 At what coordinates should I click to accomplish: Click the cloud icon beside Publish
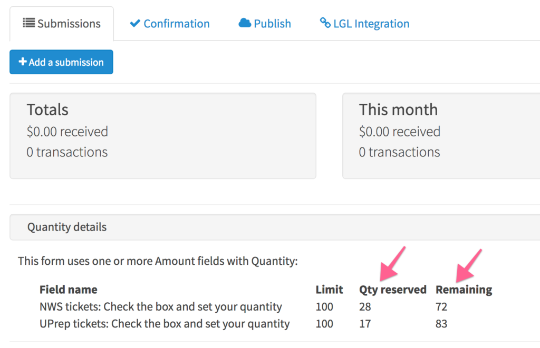245,23
